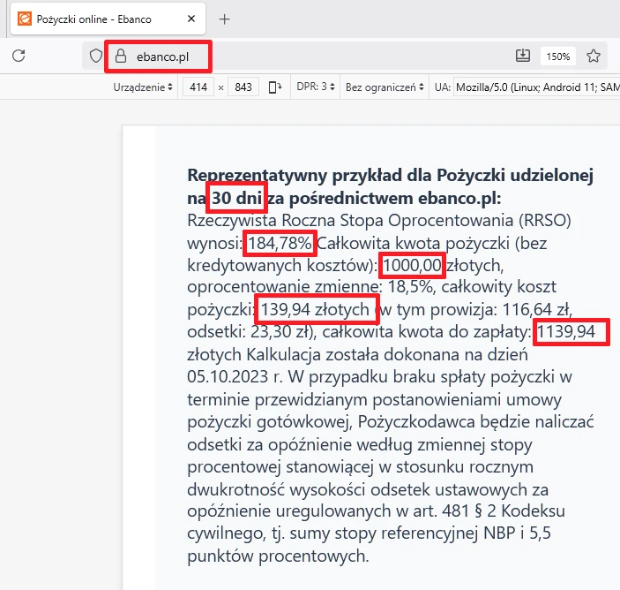The height and width of the screenshot is (590, 620).
Task: Expand the DPR: 3 dropdown
Action: (x=317, y=87)
